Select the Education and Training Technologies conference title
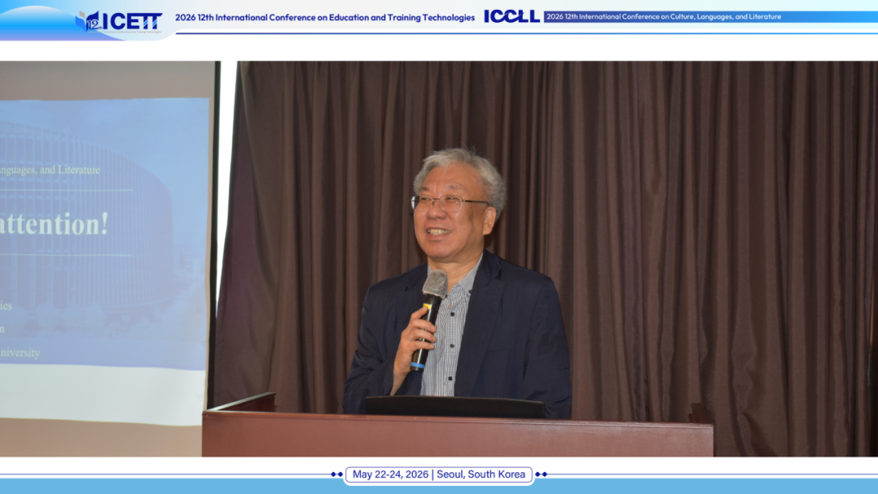 324,17
